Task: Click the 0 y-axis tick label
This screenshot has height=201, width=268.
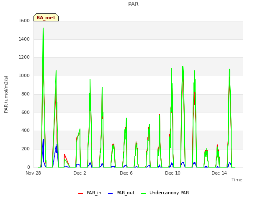Action: click(x=28, y=167)
